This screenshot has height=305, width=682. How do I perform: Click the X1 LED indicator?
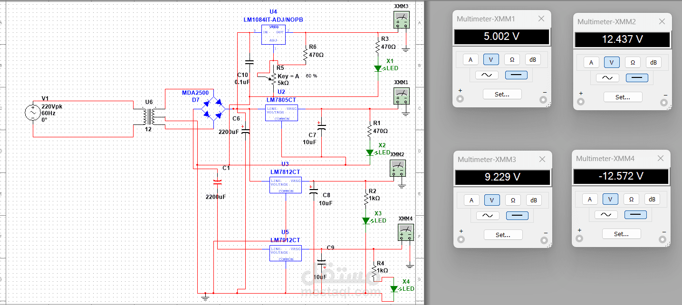(378, 68)
